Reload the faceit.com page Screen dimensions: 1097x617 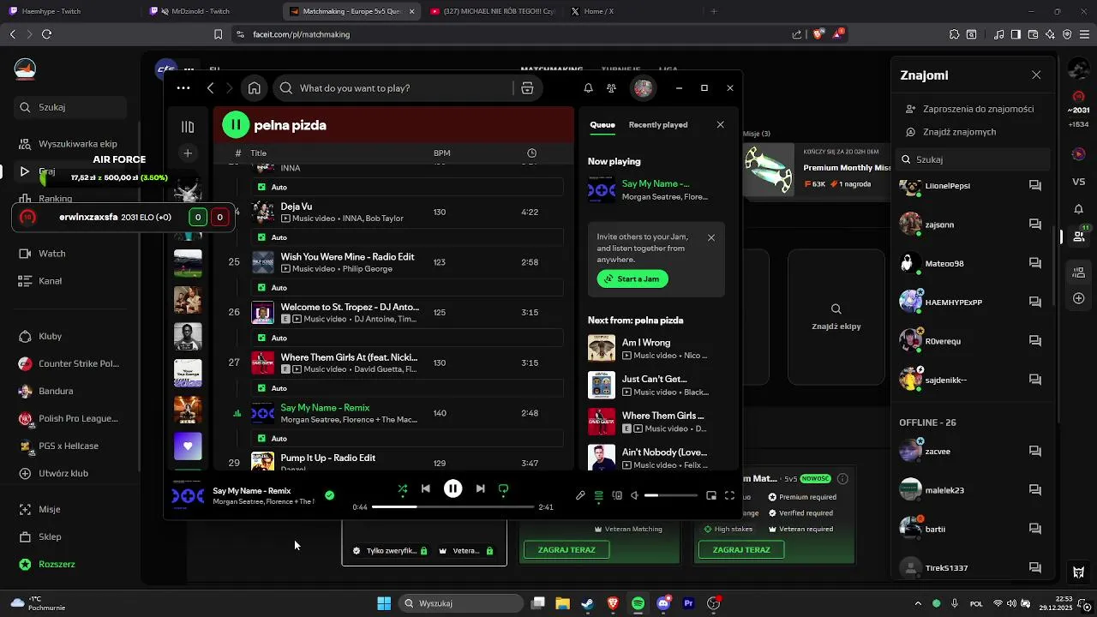[x=46, y=34]
